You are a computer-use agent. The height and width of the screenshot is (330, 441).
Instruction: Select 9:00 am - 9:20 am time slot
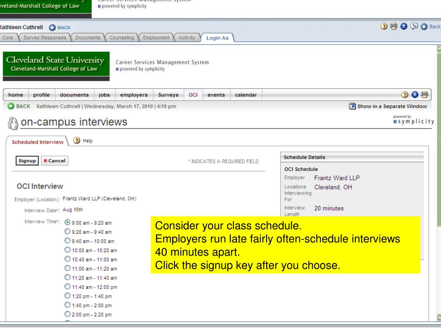click(x=68, y=222)
